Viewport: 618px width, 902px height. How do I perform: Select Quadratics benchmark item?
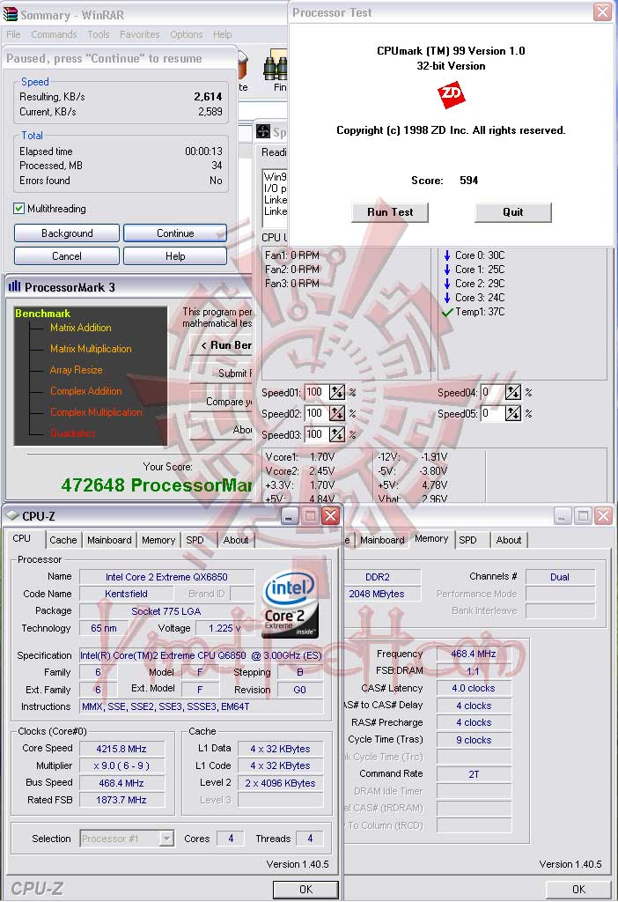pyautogui.click(x=72, y=433)
